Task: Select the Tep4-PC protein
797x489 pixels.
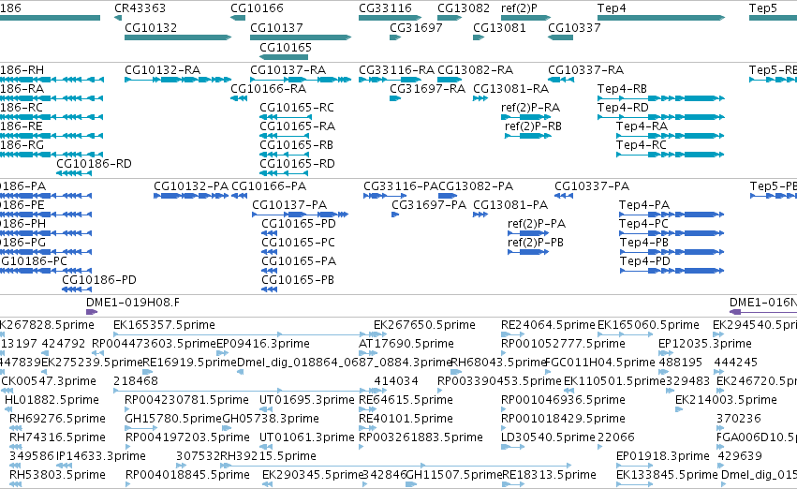Action: tap(672, 233)
